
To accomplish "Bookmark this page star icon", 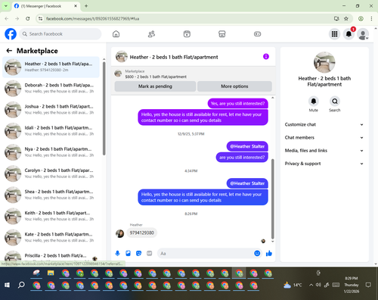I will click(346, 19).
